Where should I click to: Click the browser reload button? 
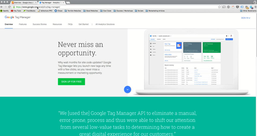(10, 7)
